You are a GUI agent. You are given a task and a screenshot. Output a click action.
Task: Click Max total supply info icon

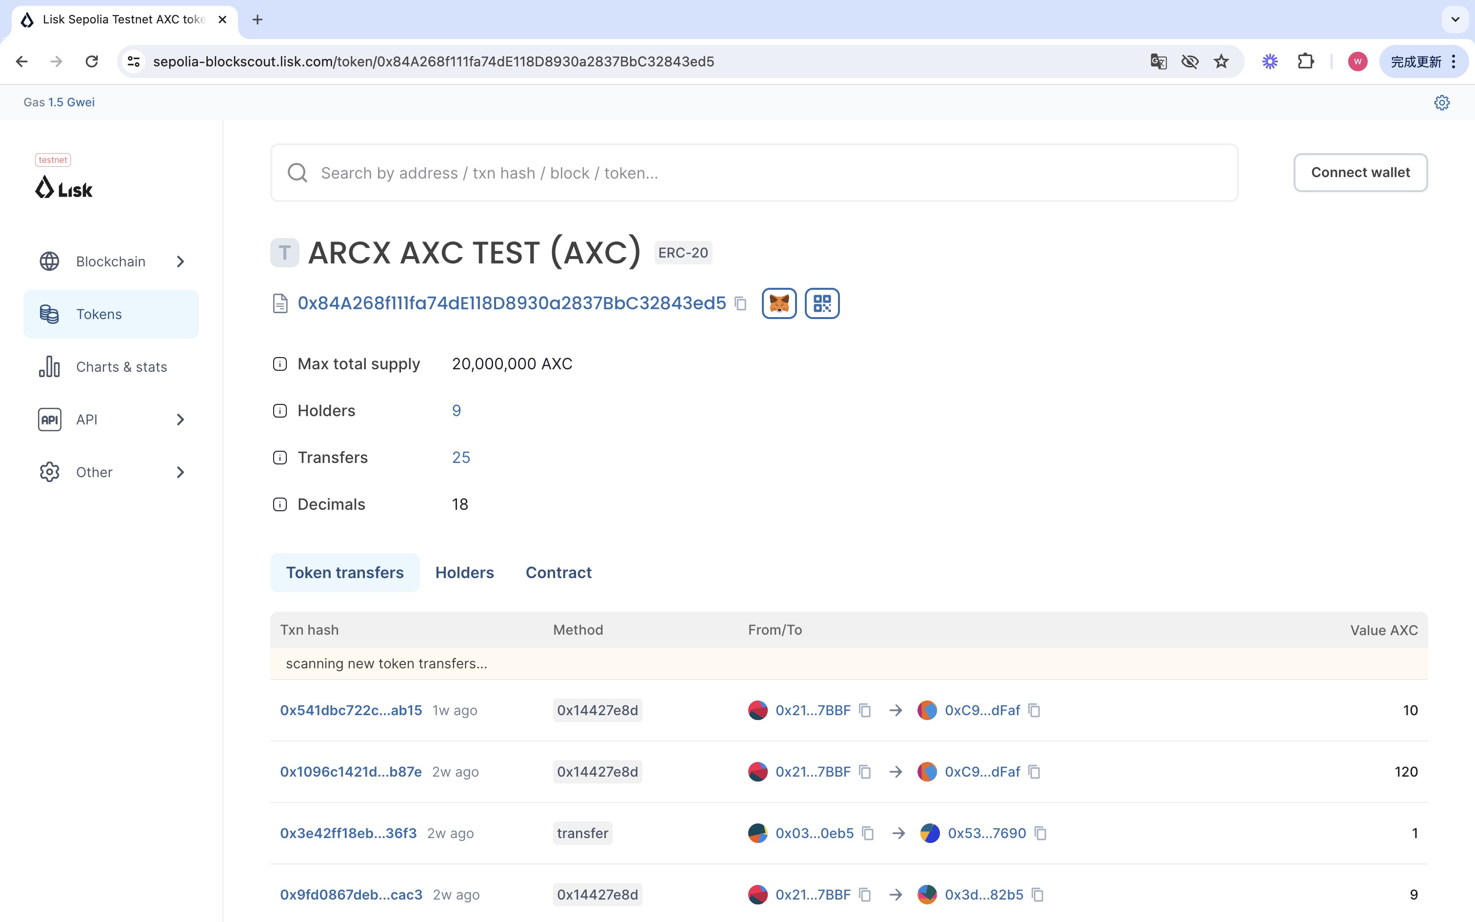tap(280, 364)
